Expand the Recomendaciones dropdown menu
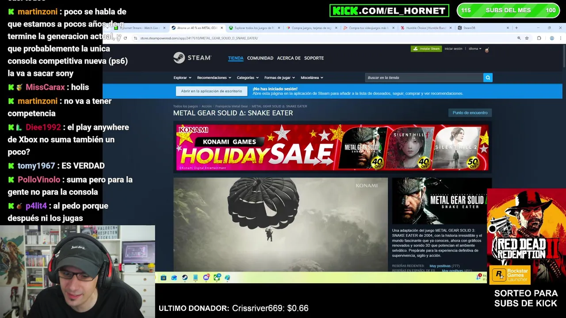 tap(214, 78)
